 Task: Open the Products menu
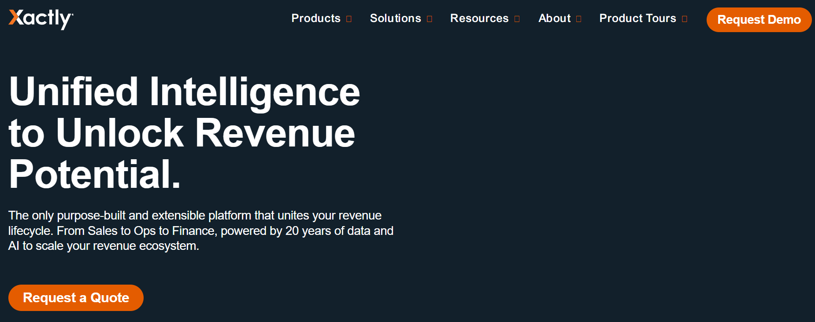[316, 18]
